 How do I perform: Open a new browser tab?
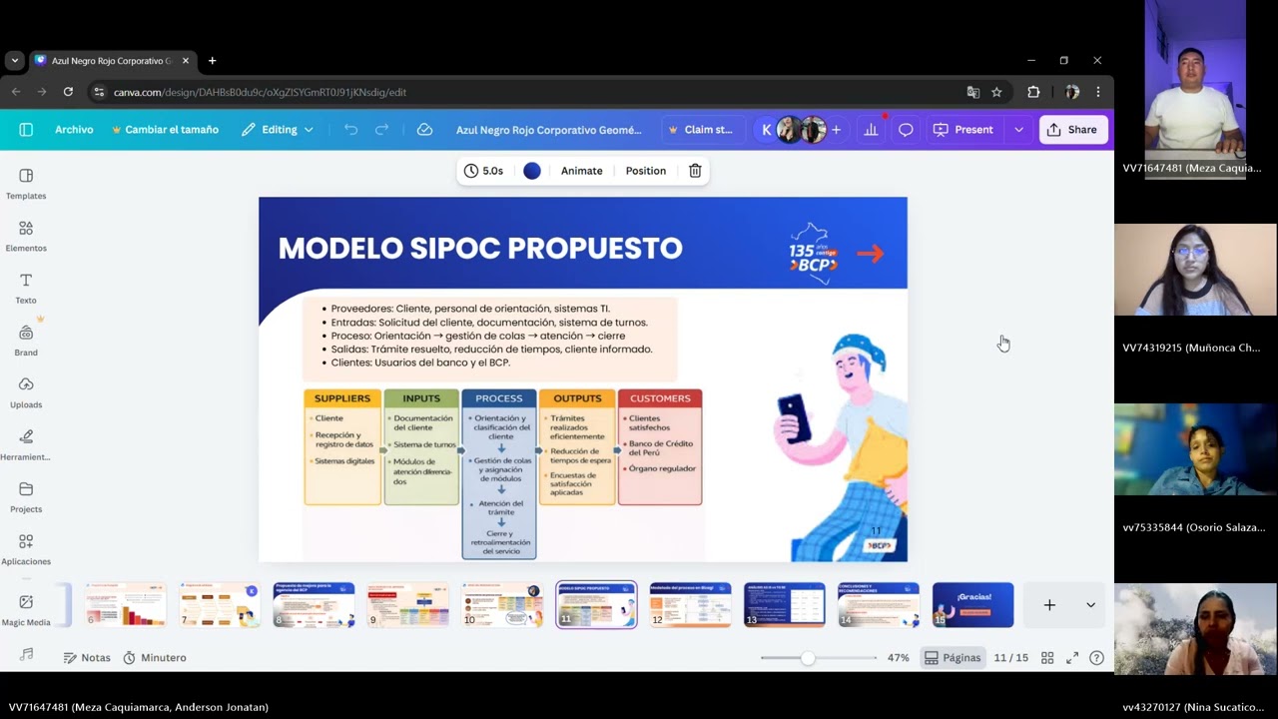click(212, 61)
